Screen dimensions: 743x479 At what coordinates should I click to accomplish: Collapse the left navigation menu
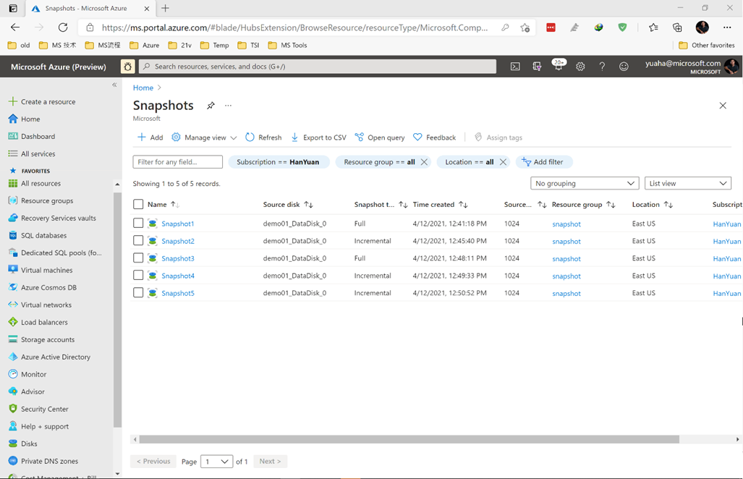(x=114, y=85)
